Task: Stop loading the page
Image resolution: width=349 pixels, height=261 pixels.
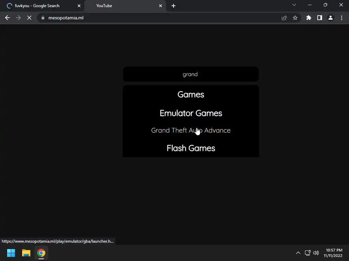Action: [x=29, y=18]
